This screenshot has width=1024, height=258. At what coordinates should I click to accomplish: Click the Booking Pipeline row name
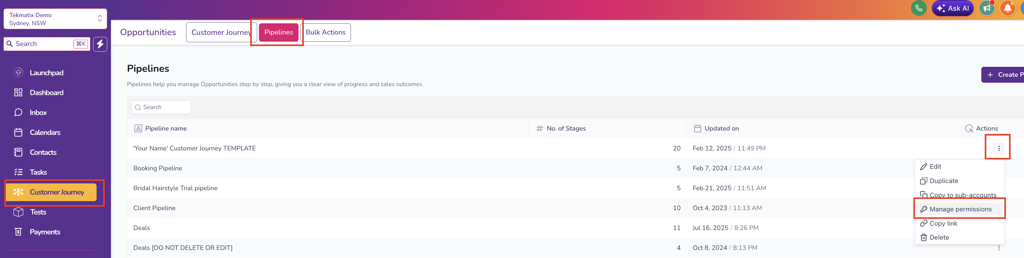[157, 168]
